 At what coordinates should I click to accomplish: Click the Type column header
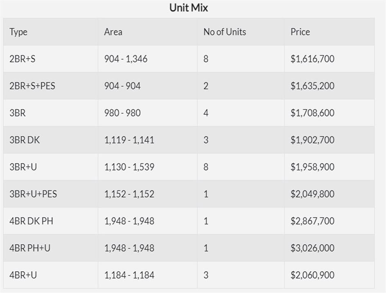[x=18, y=32]
